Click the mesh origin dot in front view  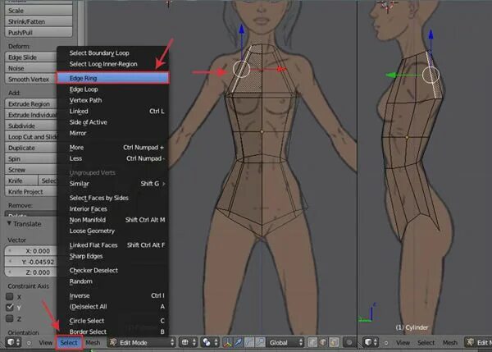pyautogui.click(x=262, y=132)
